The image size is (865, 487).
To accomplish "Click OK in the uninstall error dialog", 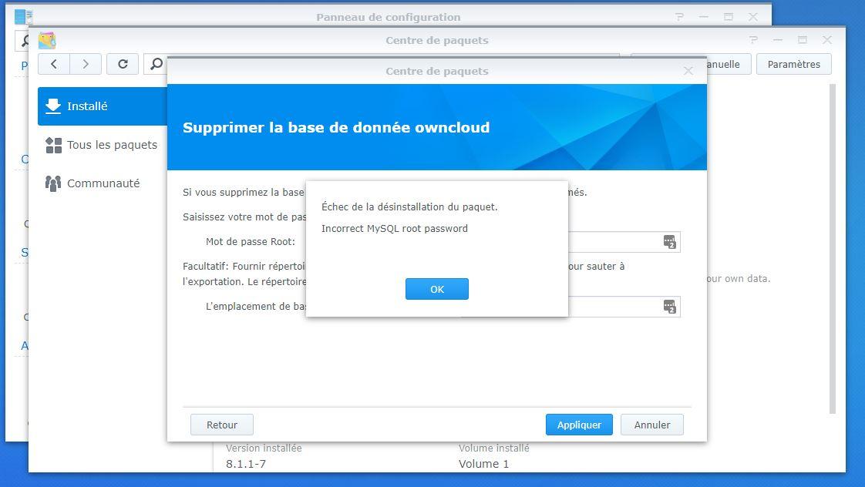I will [x=436, y=289].
